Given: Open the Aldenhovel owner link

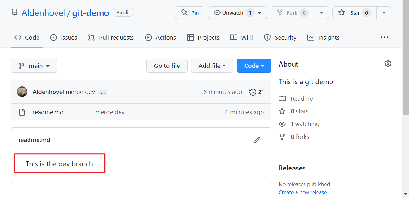Looking at the screenshot, I should pos(43,13).
